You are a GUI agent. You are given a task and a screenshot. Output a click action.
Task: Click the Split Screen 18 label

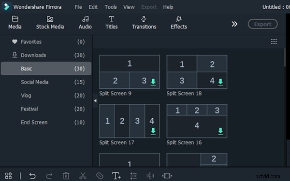(x=184, y=94)
